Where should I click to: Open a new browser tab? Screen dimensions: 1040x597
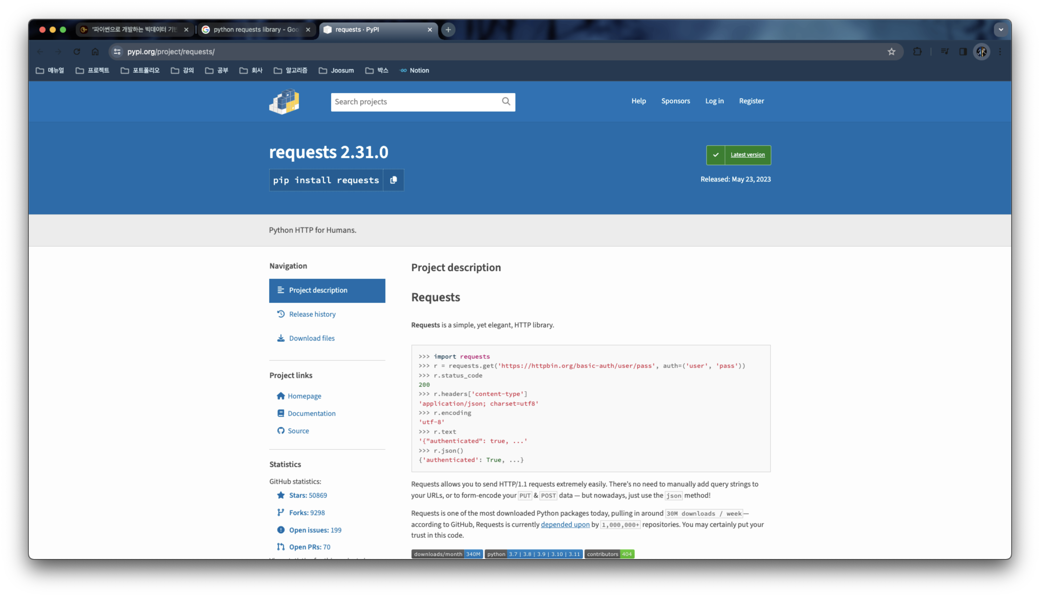[448, 29]
